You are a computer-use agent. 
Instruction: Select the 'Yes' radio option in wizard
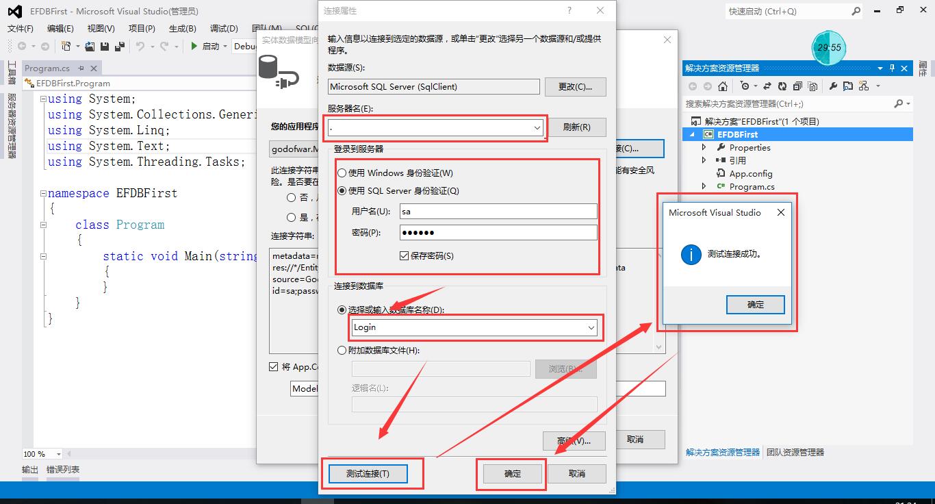coord(292,217)
